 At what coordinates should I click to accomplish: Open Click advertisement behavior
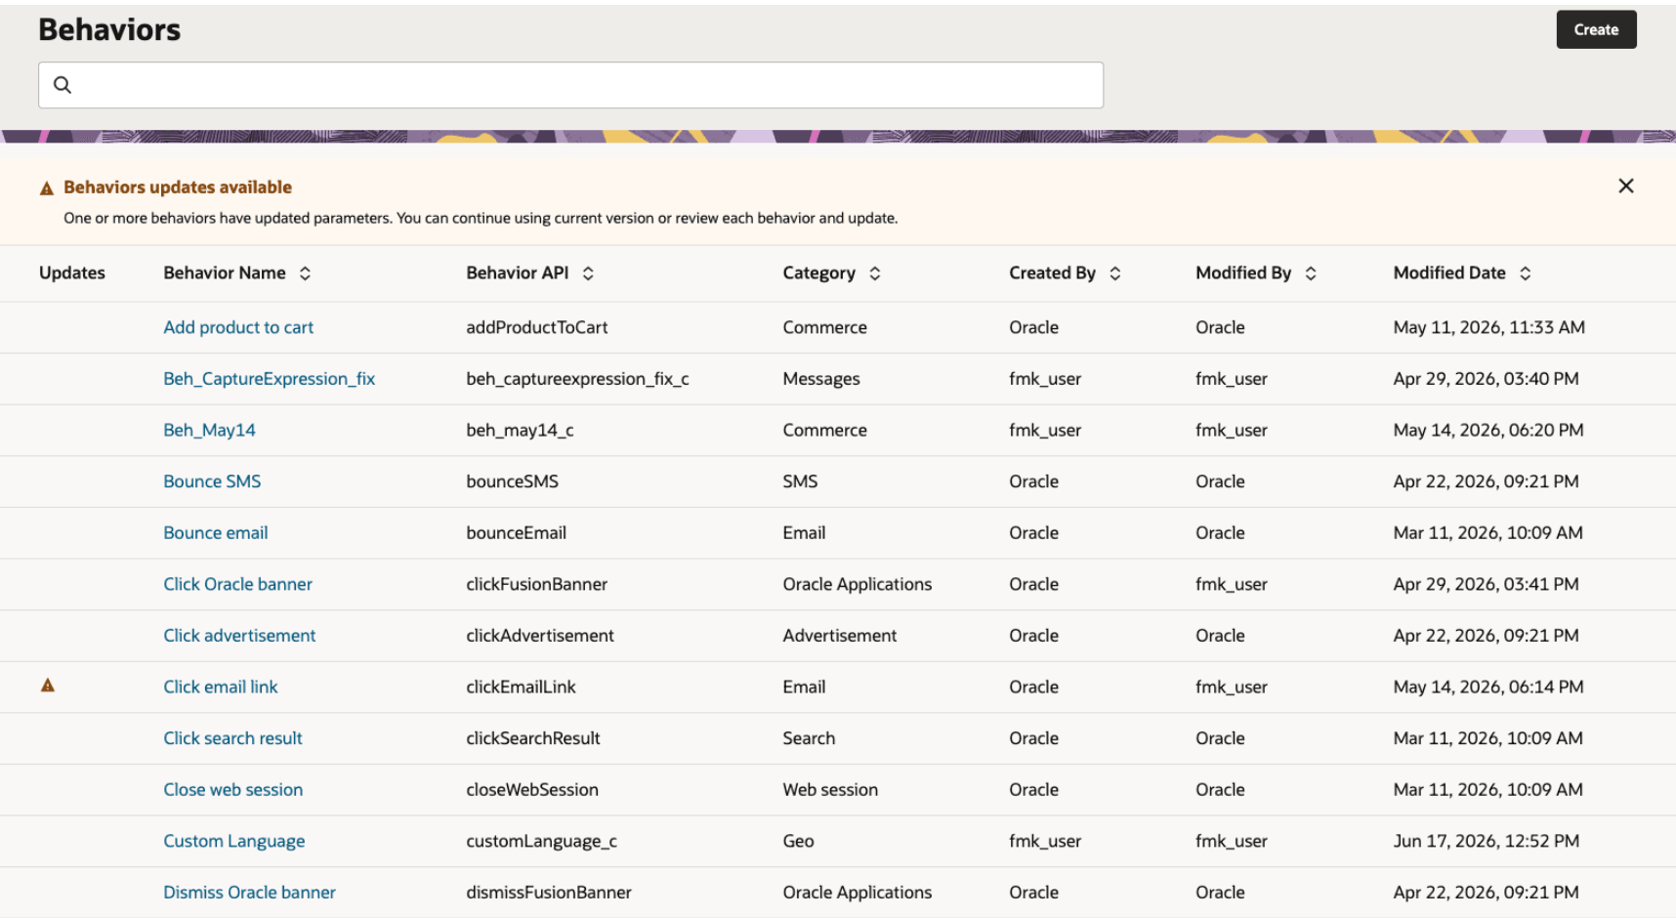click(239, 636)
